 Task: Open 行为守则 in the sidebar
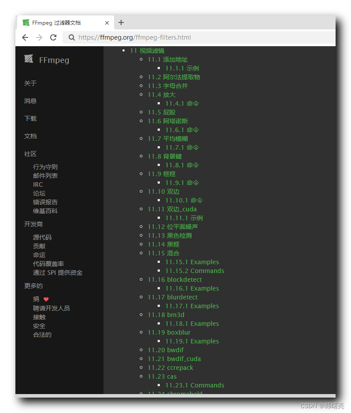pyautogui.click(x=45, y=167)
